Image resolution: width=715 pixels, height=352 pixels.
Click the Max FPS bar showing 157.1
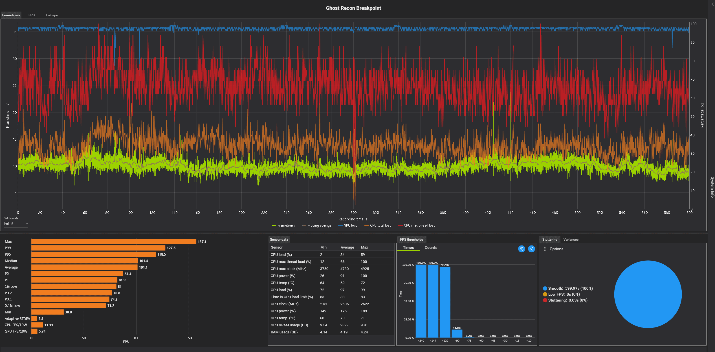[114, 242]
